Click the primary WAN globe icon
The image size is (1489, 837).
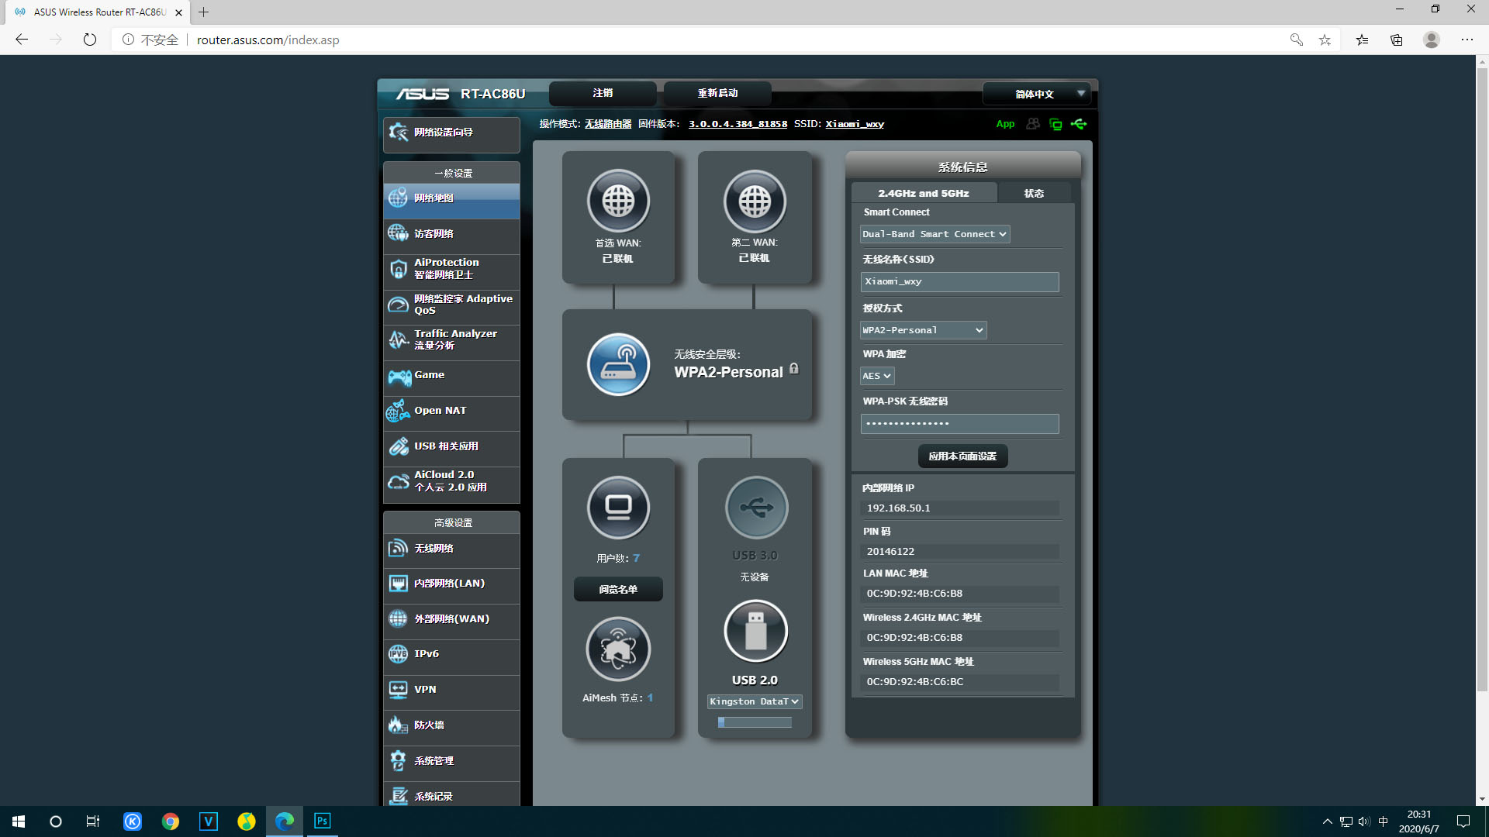tap(618, 201)
